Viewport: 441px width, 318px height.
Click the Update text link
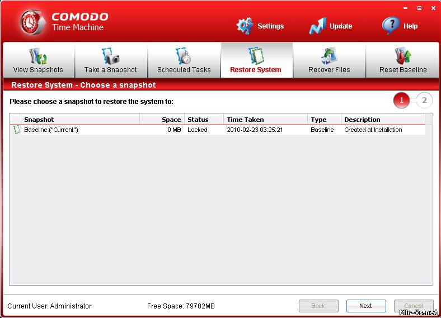pos(341,26)
